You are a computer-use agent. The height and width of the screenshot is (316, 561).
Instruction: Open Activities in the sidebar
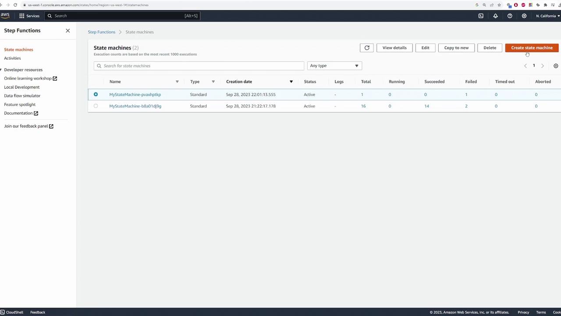point(12,58)
